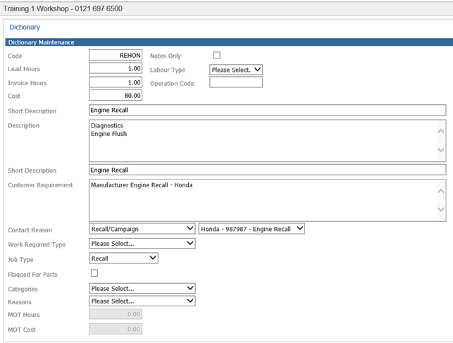
Task: Click the disabled MOT Cost field
Action: click(x=116, y=329)
